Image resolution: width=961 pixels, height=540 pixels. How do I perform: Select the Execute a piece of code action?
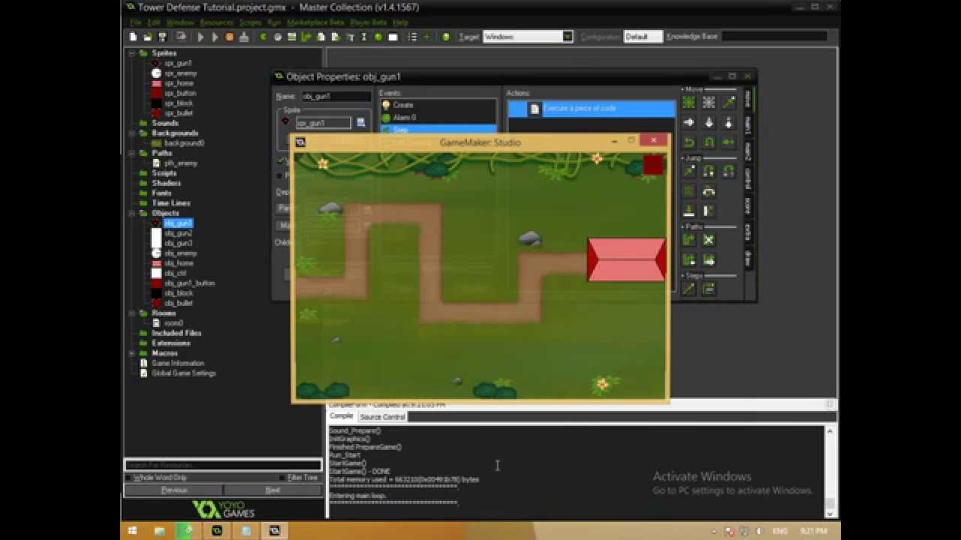tap(592, 109)
